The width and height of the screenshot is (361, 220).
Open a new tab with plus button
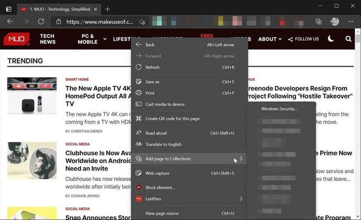click(108, 9)
